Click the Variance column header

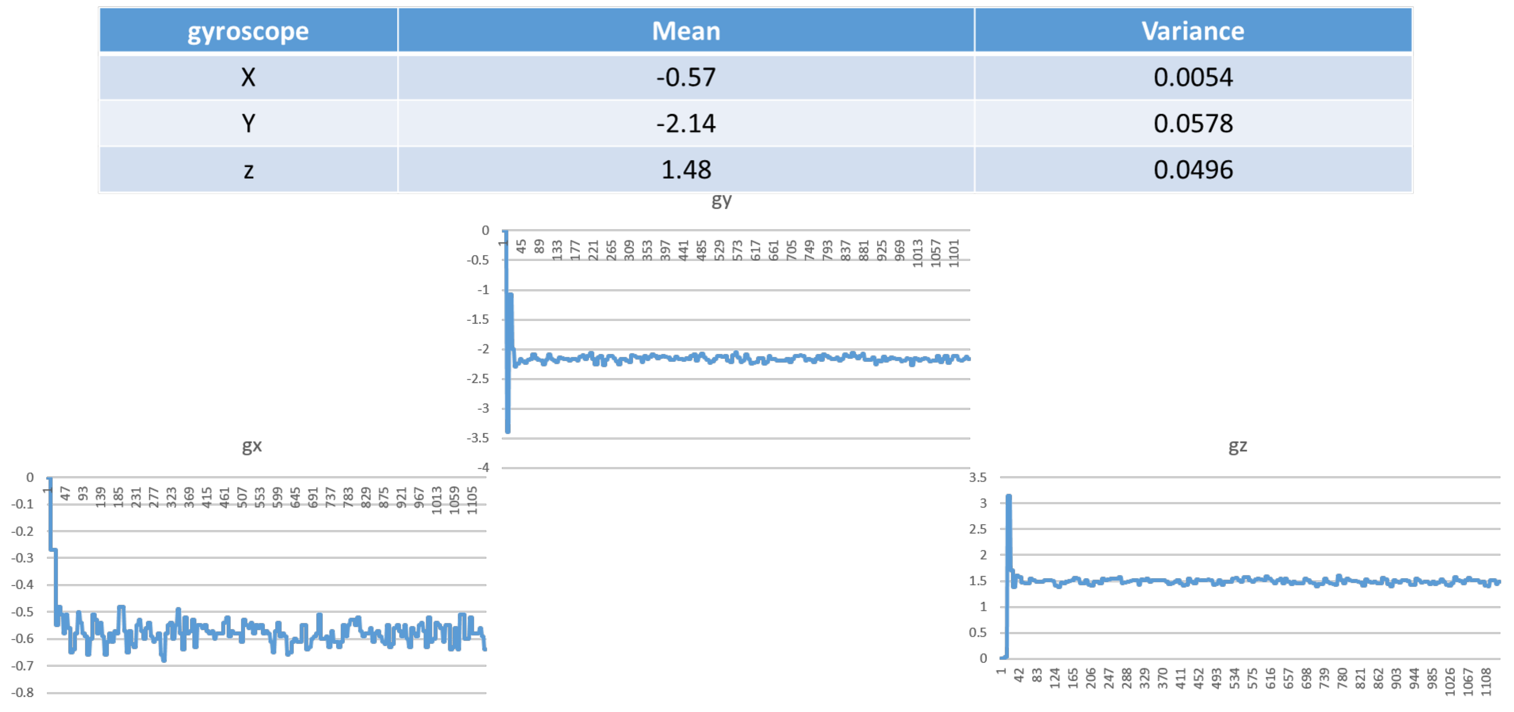pos(1192,30)
